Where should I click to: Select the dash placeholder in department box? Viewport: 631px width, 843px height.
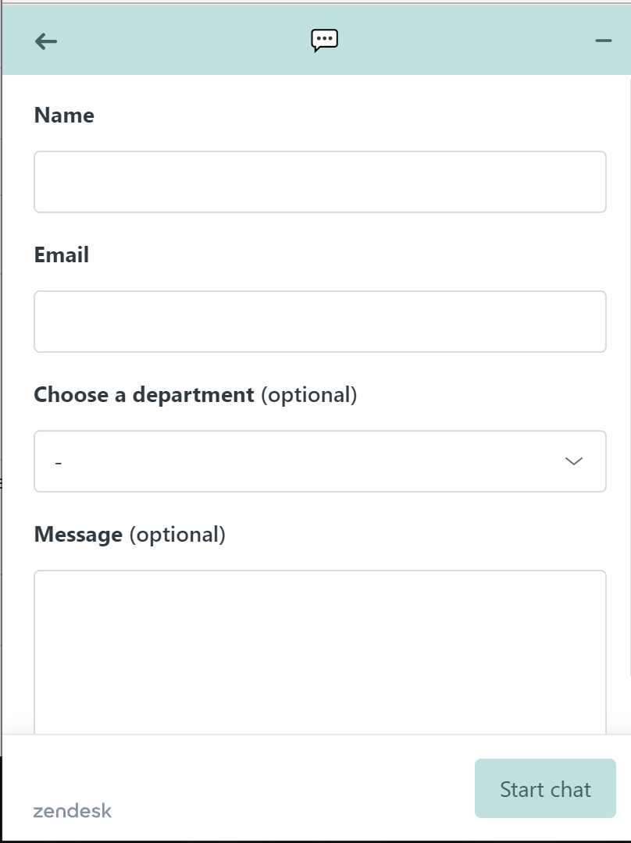[58, 462]
